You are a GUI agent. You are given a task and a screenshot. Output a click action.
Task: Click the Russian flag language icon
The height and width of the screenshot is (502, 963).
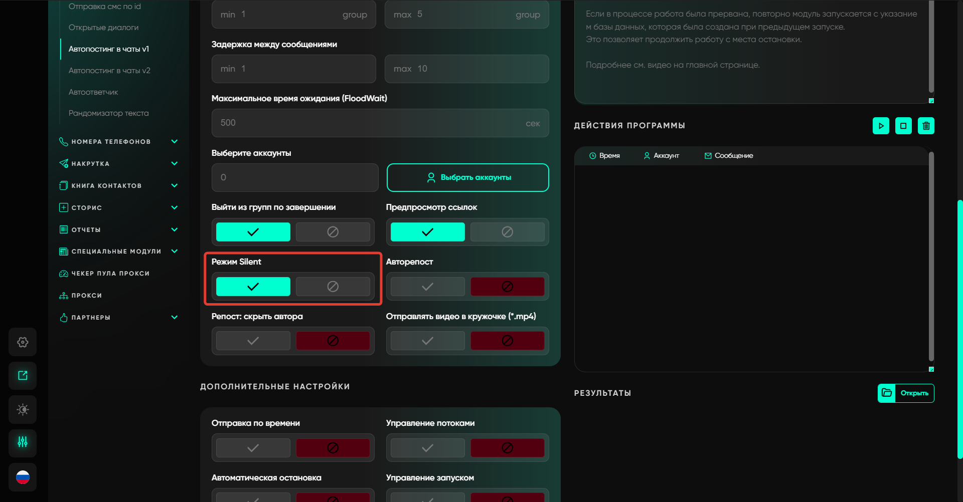click(x=23, y=477)
